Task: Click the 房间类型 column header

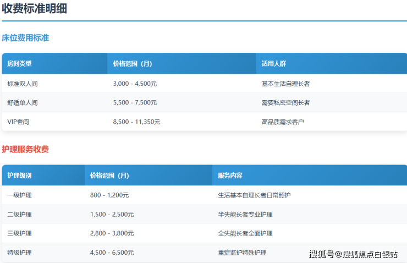Action: 19,64
